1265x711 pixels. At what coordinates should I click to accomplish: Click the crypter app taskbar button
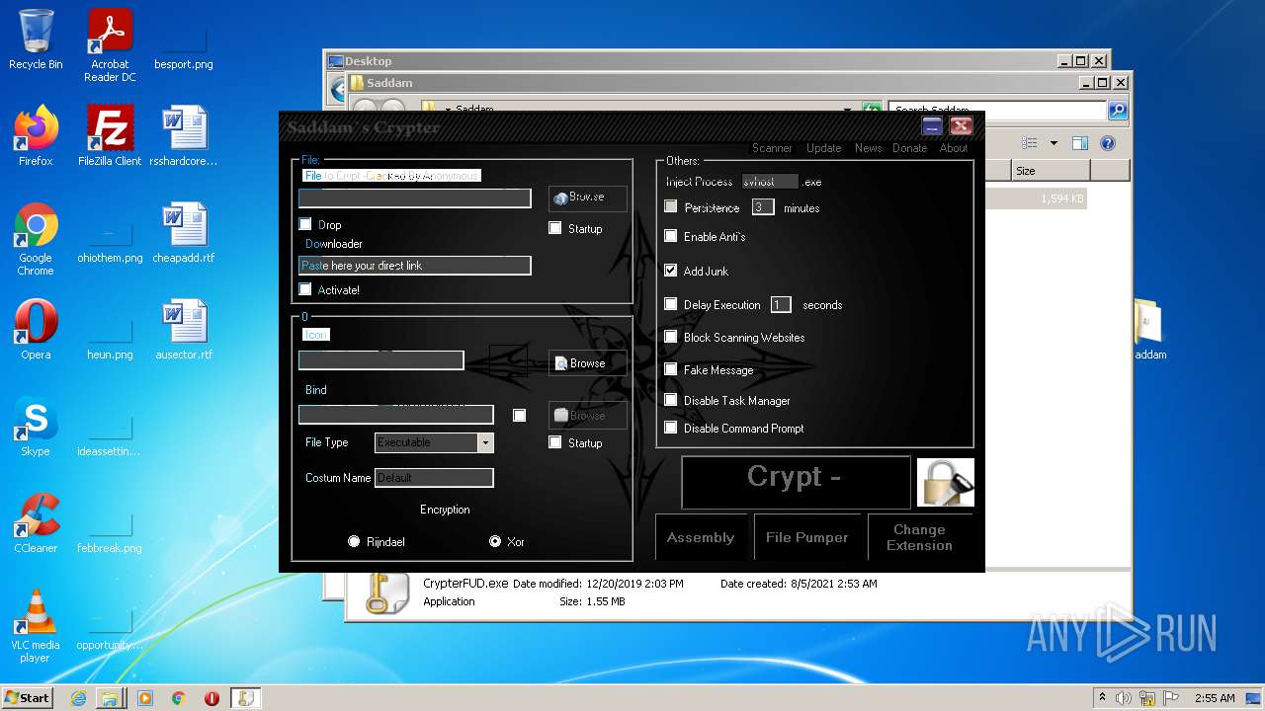(246, 698)
